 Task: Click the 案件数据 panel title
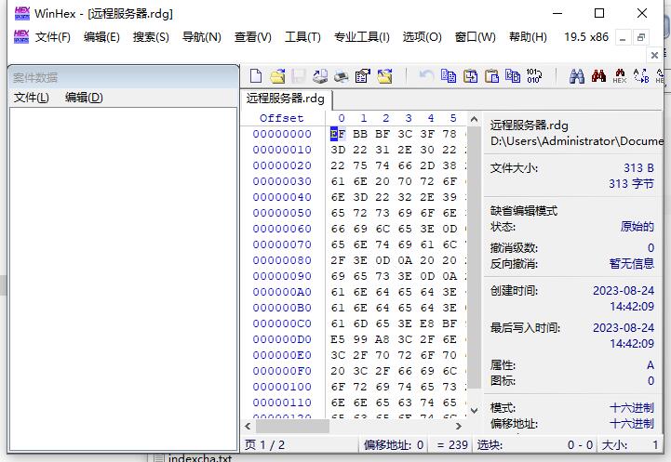point(35,77)
